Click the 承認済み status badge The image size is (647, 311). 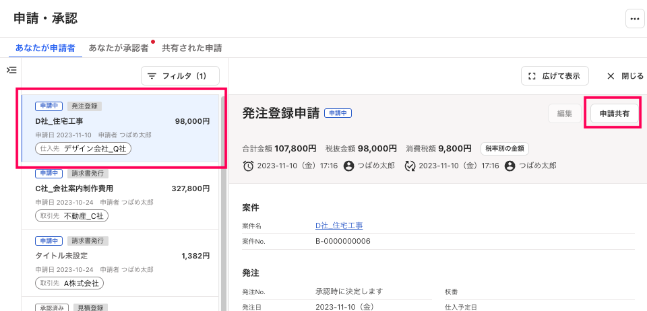pos(53,308)
